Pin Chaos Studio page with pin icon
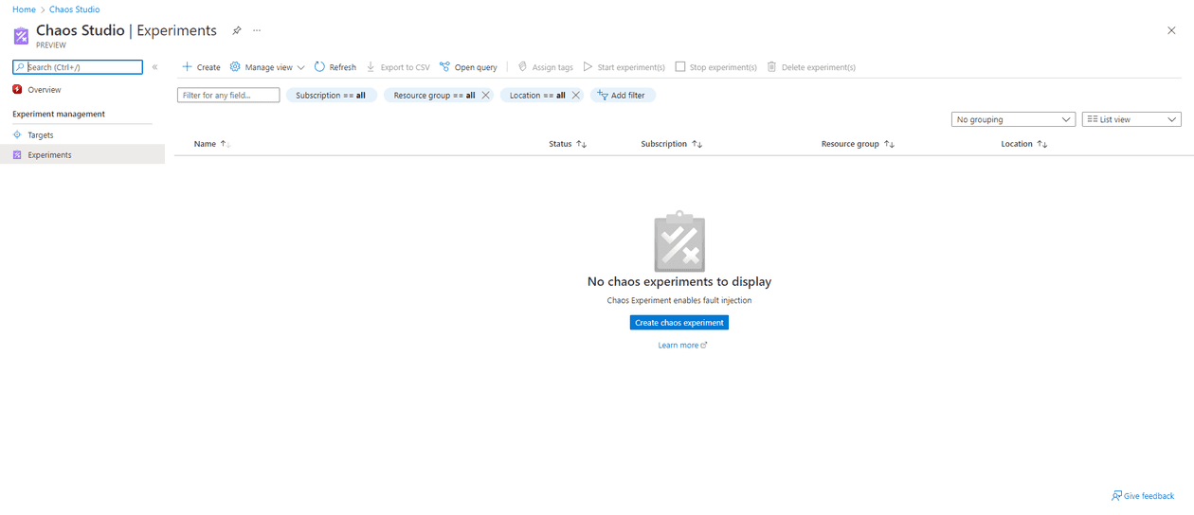Viewport: 1194px width, 515px height. [x=237, y=30]
